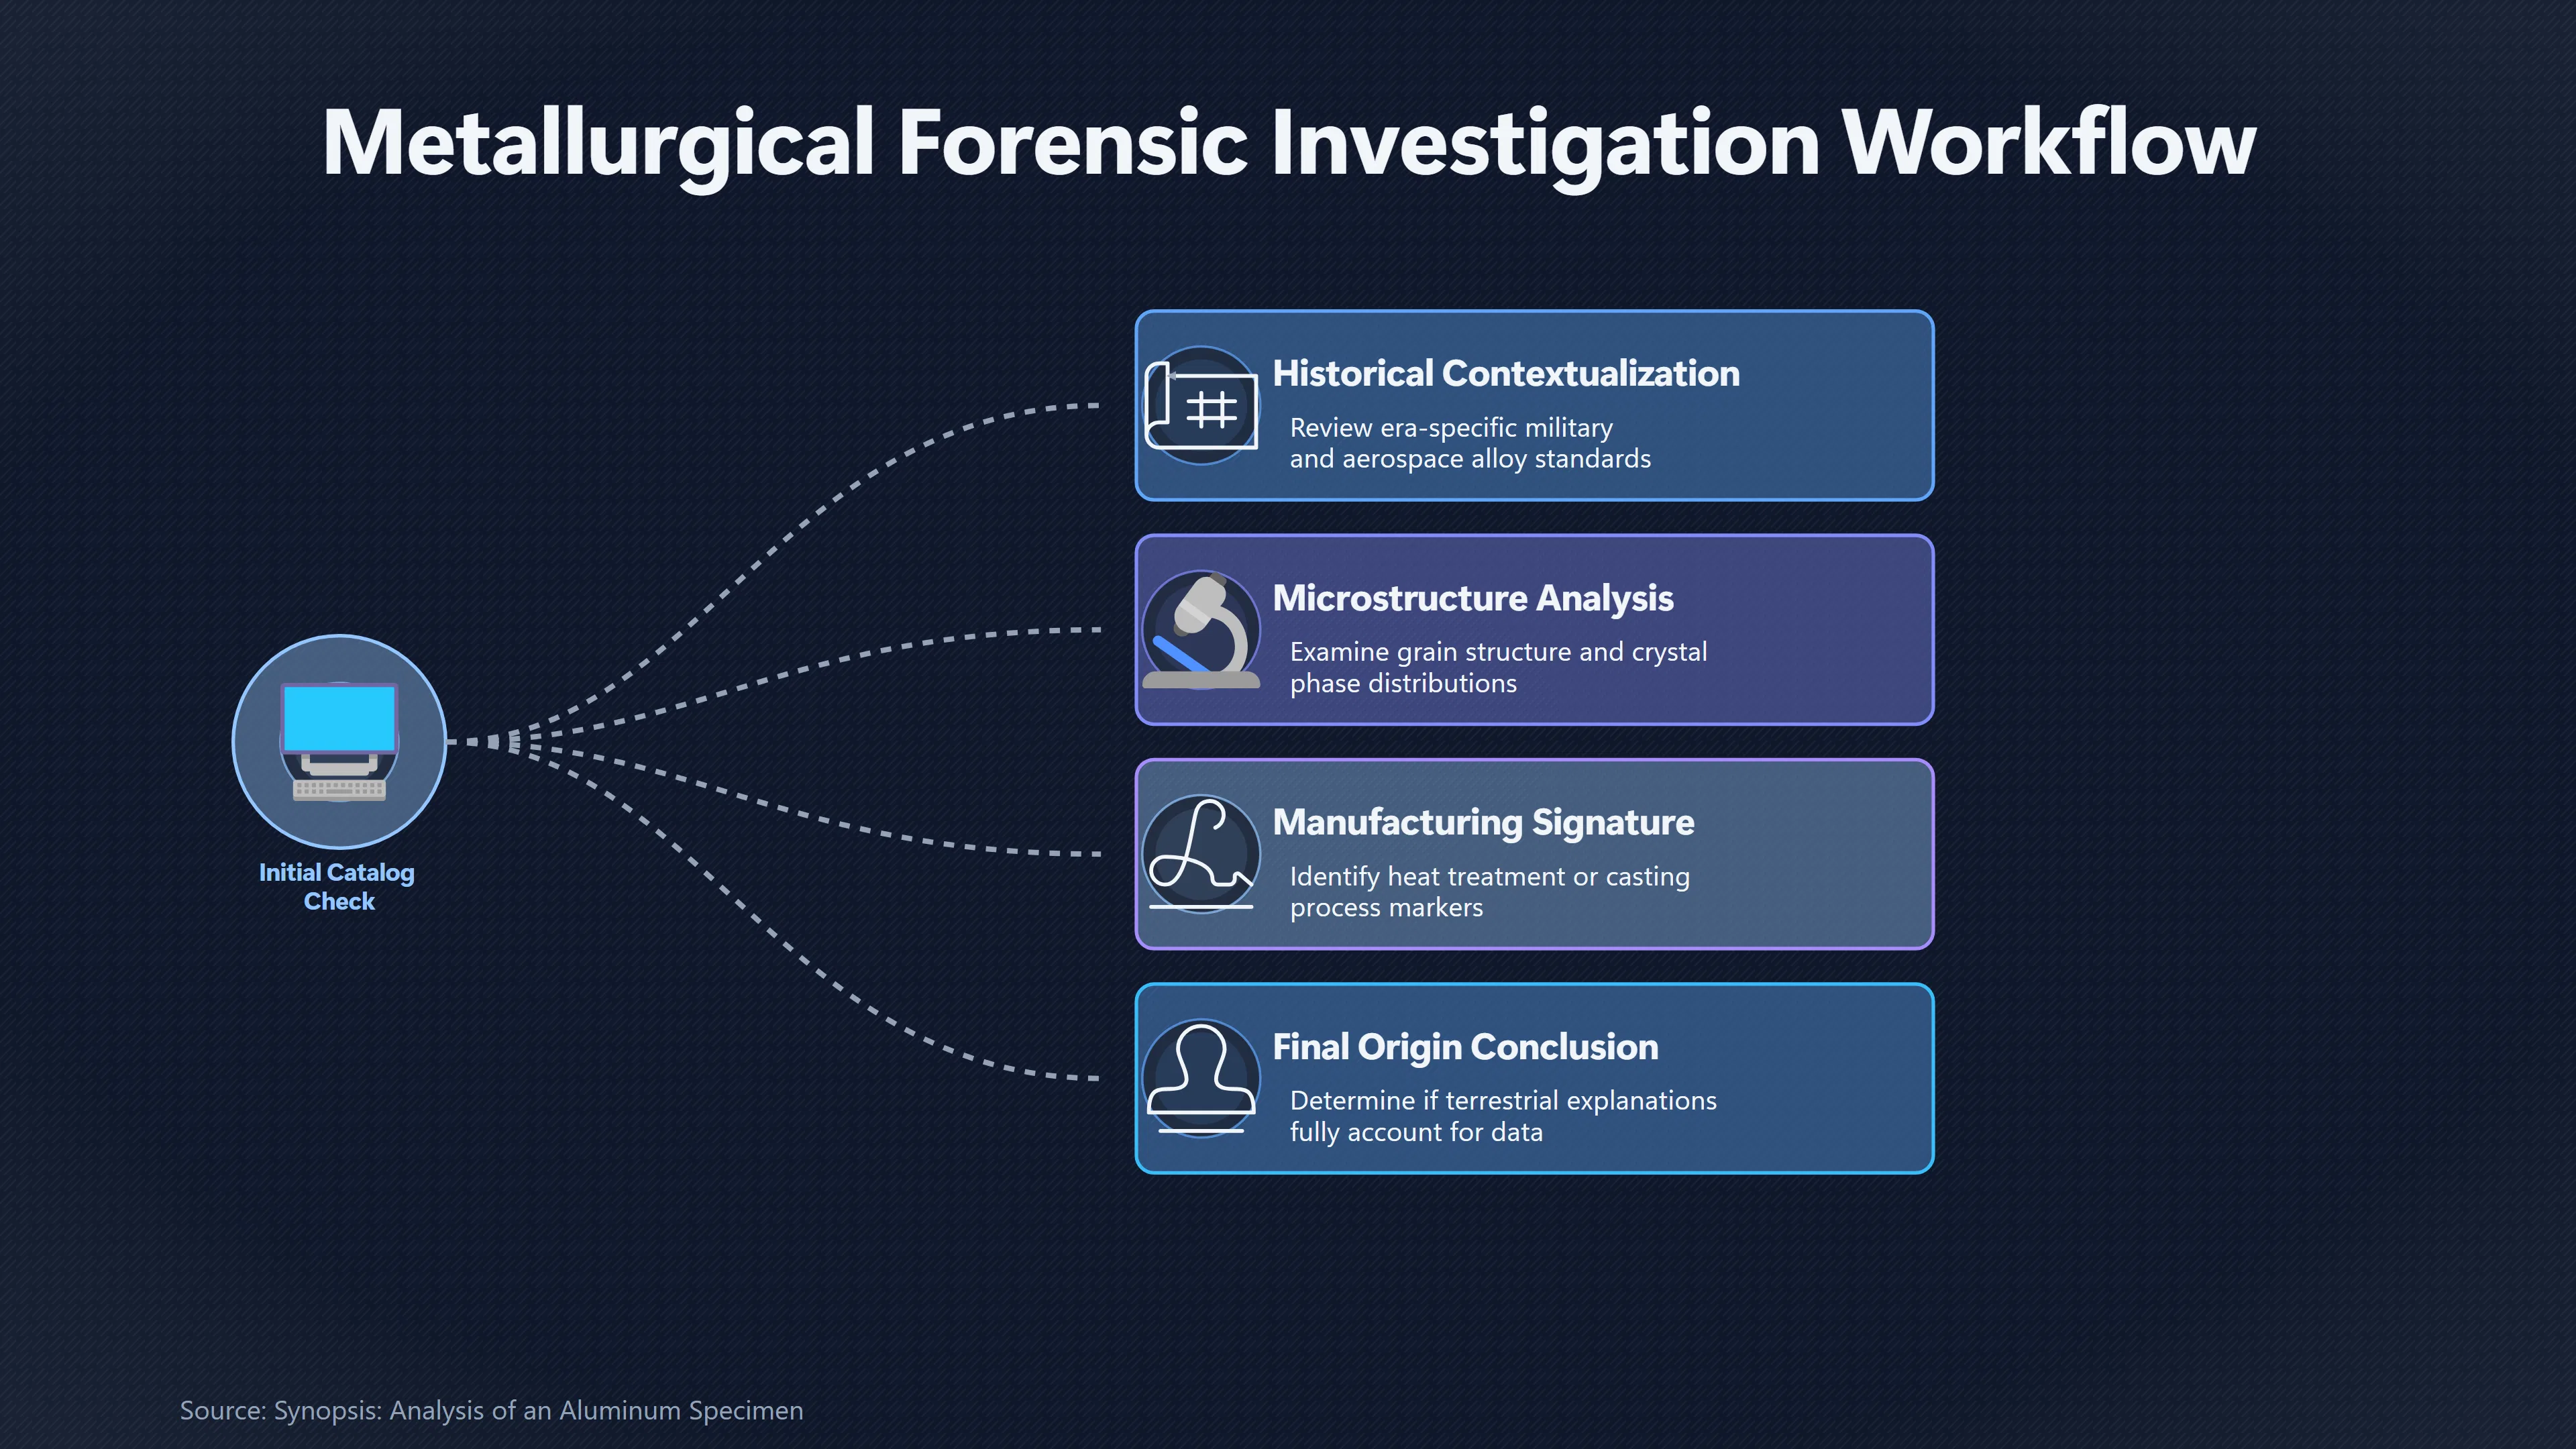
Task: Select the 'Microstructure Analysis' heading
Action: click(1473, 598)
